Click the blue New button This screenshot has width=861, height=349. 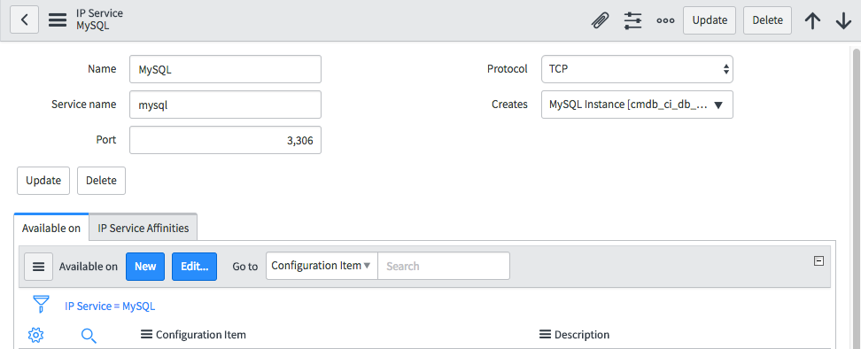coord(145,266)
